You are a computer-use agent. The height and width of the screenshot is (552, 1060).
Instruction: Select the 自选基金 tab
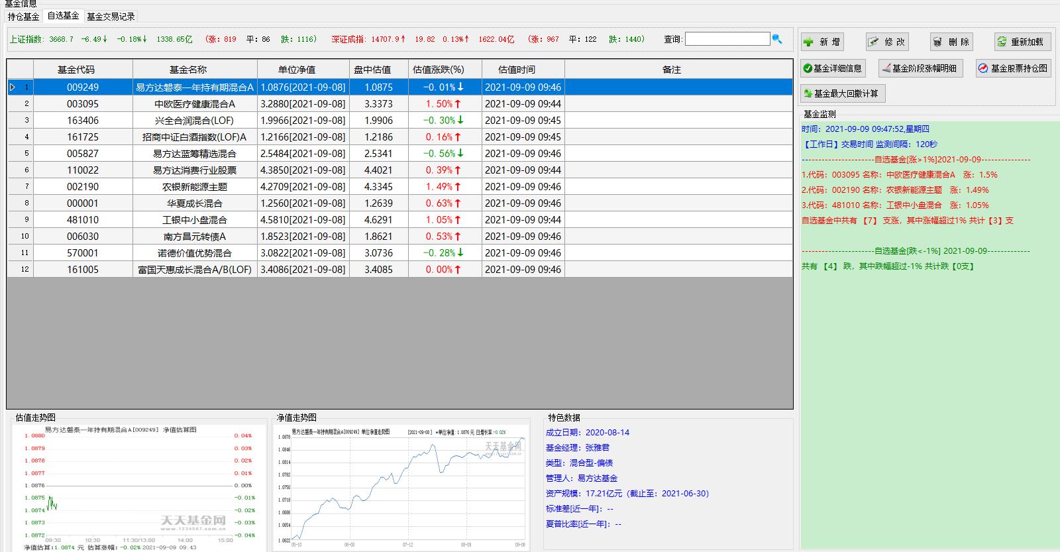(x=63, y=16)
